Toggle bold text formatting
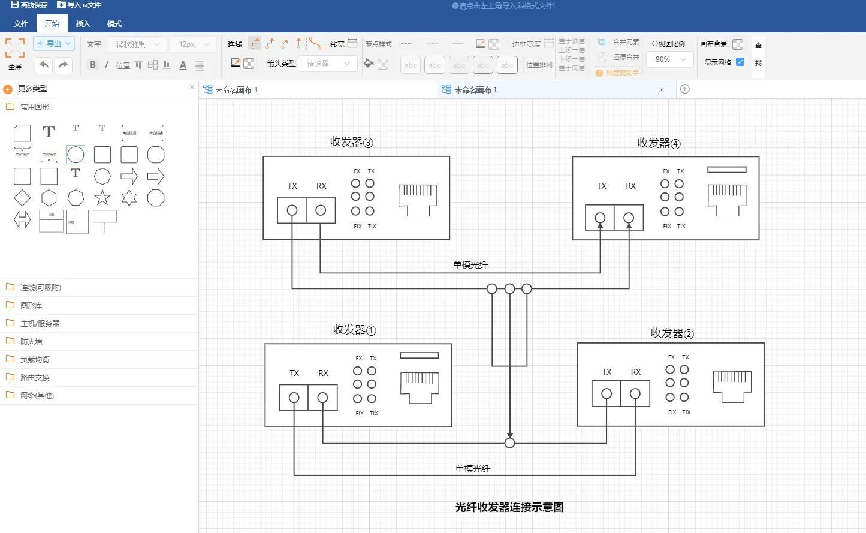The width and height of the screenshot is (866, 533). (x=93, y=65)
